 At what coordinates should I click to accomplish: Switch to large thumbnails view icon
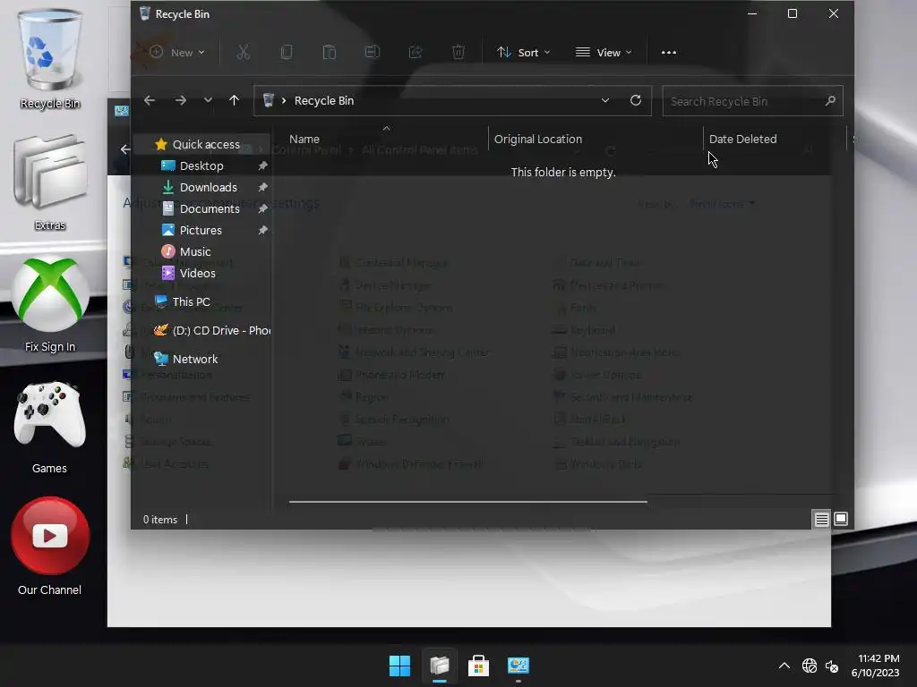point(841,519)
